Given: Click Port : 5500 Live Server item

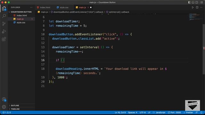Looking at the screenshot, I should [x=174, y=112].
